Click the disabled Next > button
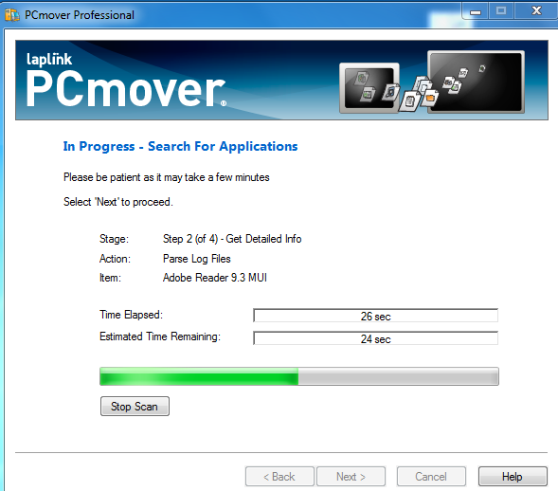This screenshot has width=558, height=491. [351, 477]
